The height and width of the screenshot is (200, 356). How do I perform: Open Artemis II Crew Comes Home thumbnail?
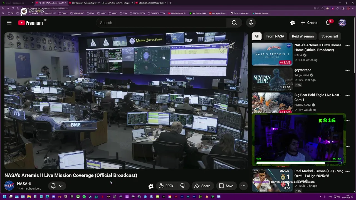coord(272,54)
